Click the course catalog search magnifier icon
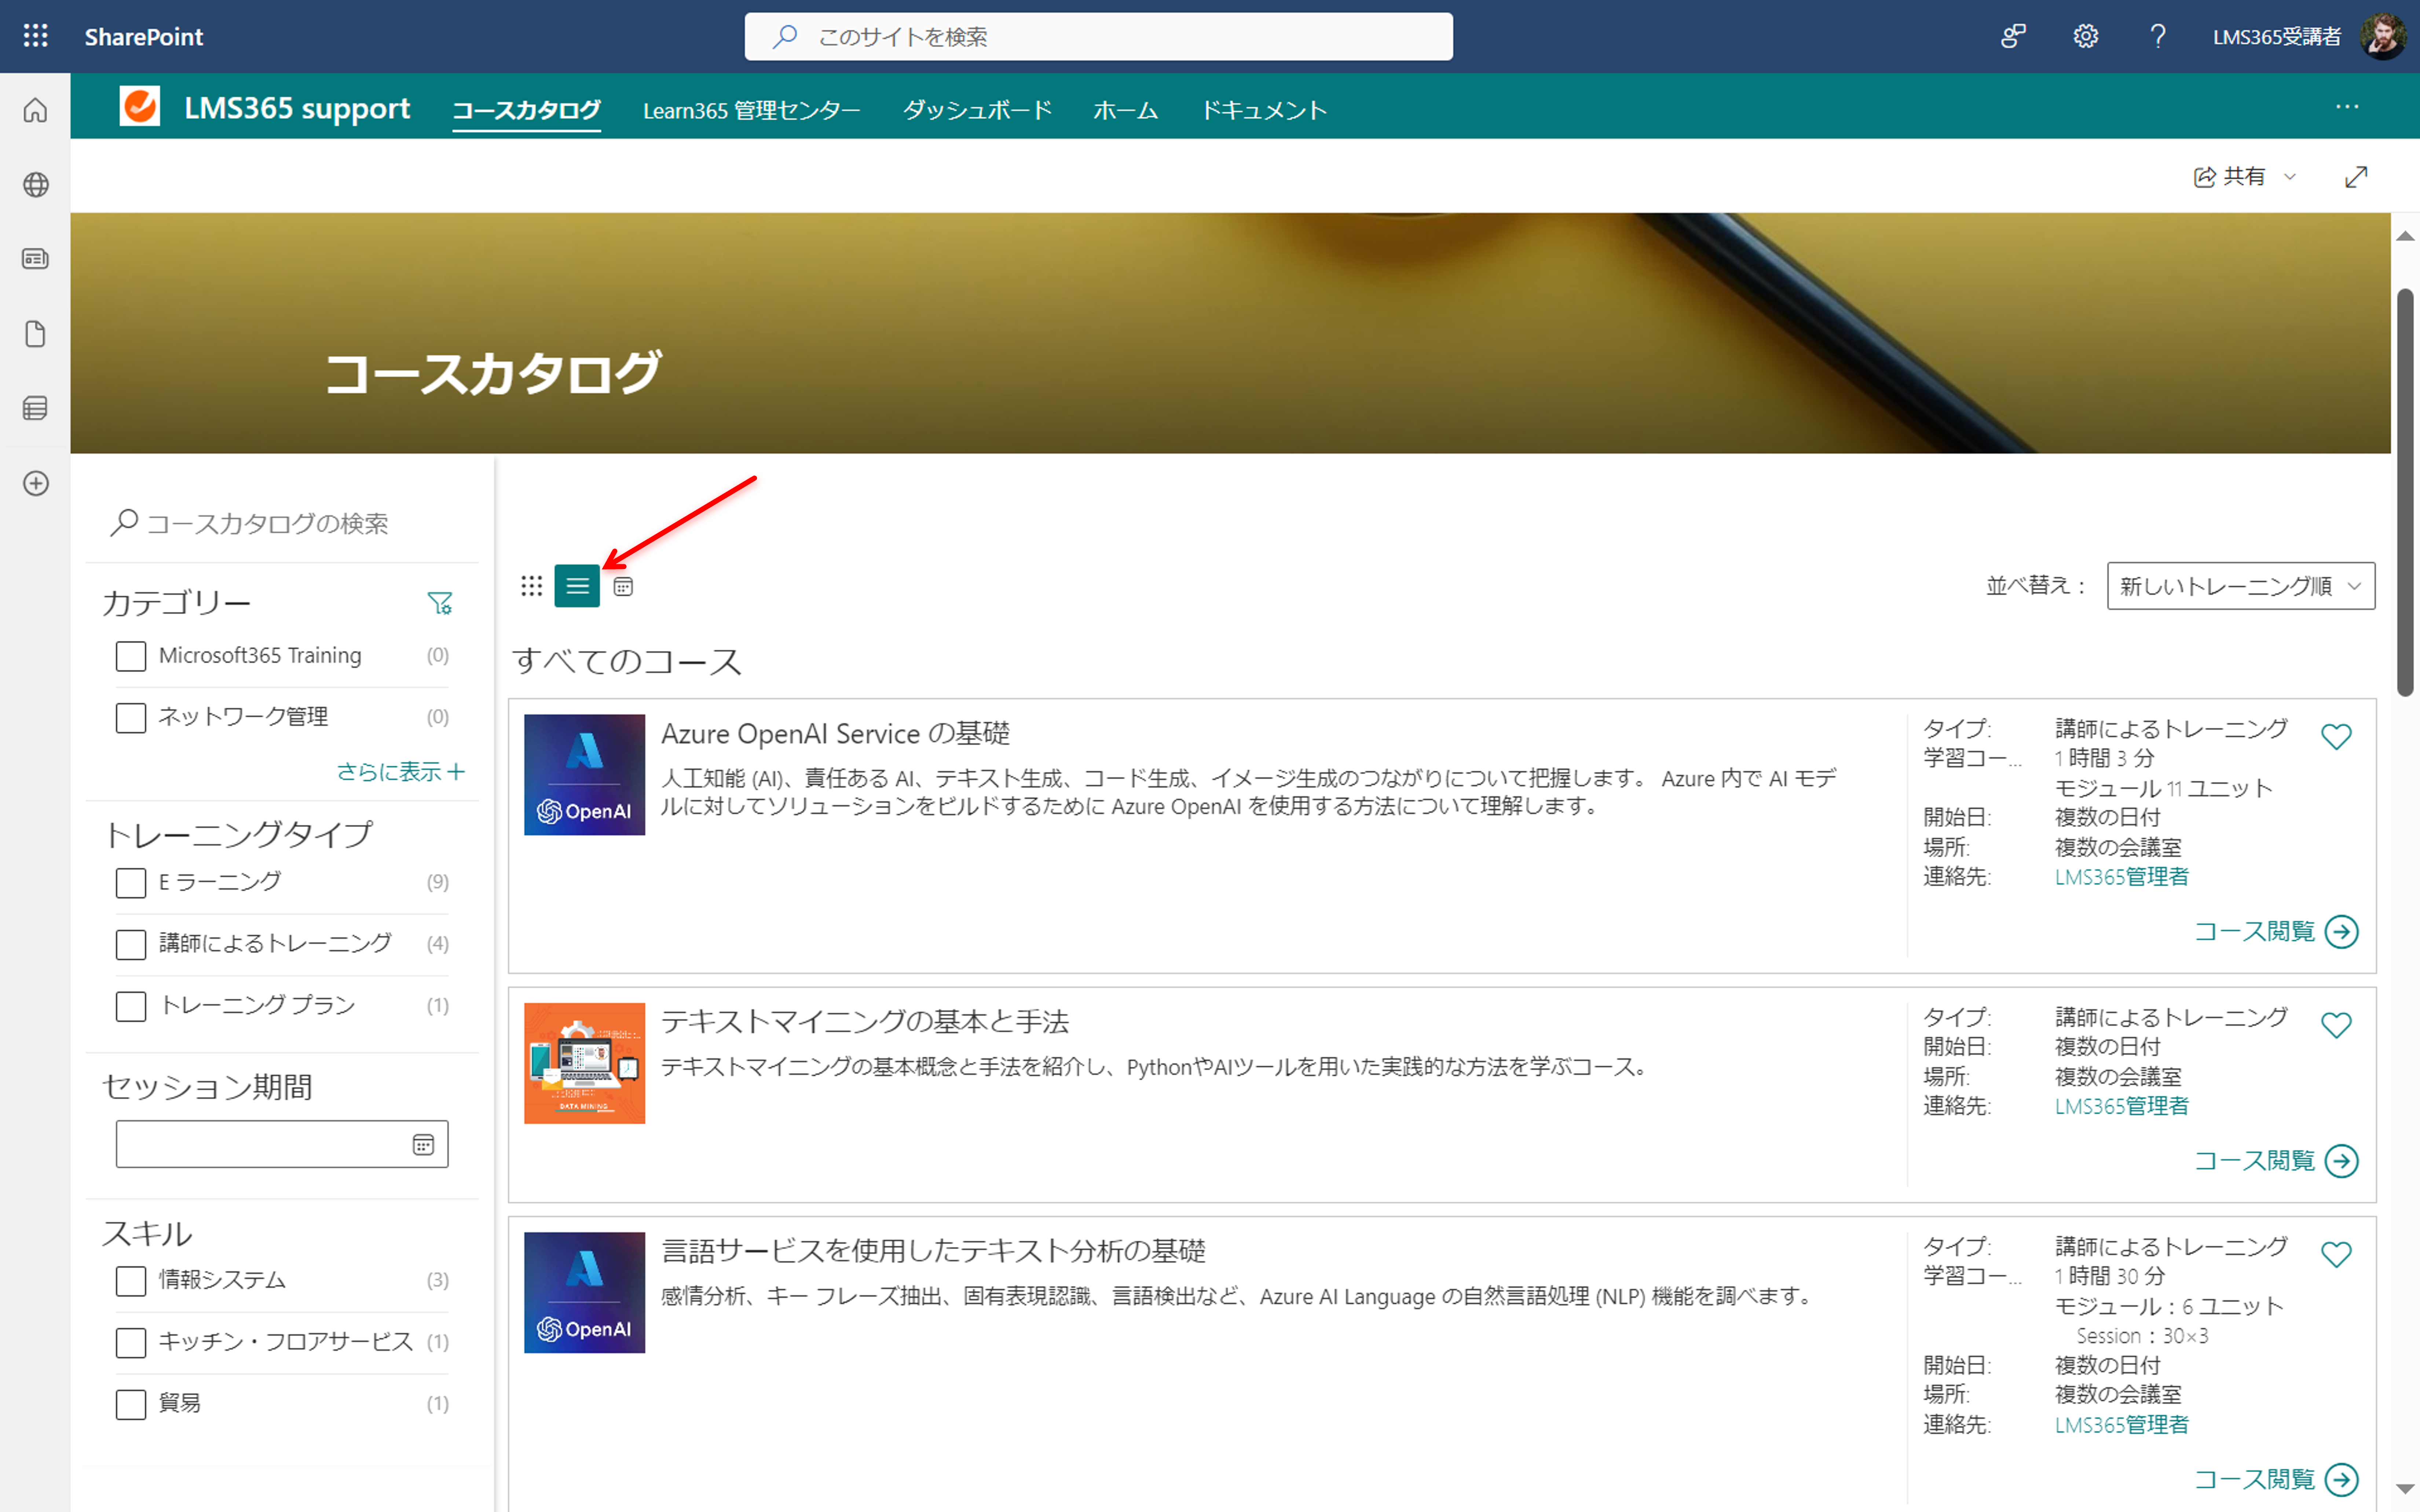 click(x=124, y=522)
